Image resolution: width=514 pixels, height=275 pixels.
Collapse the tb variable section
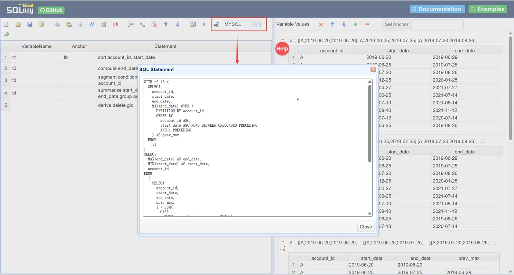coord(283,40)
